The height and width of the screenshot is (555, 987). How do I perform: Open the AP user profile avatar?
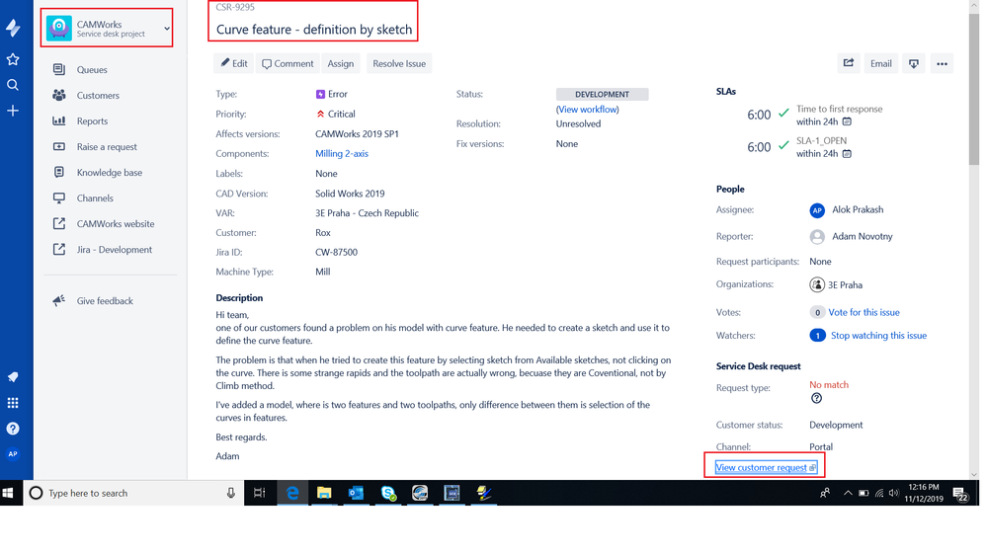coord(13,453)
